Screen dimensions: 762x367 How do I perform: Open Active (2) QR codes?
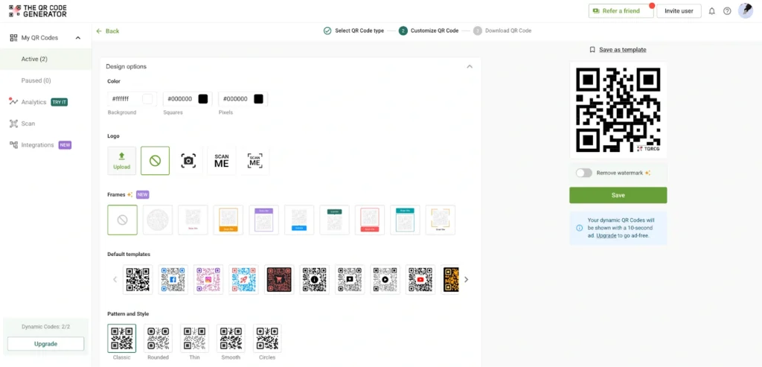tap(45, 60)
